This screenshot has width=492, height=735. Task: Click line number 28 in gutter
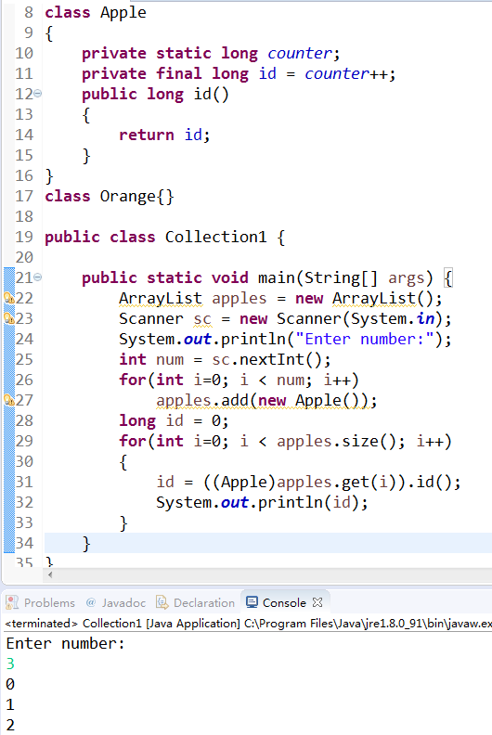click(x=24, y=420)
